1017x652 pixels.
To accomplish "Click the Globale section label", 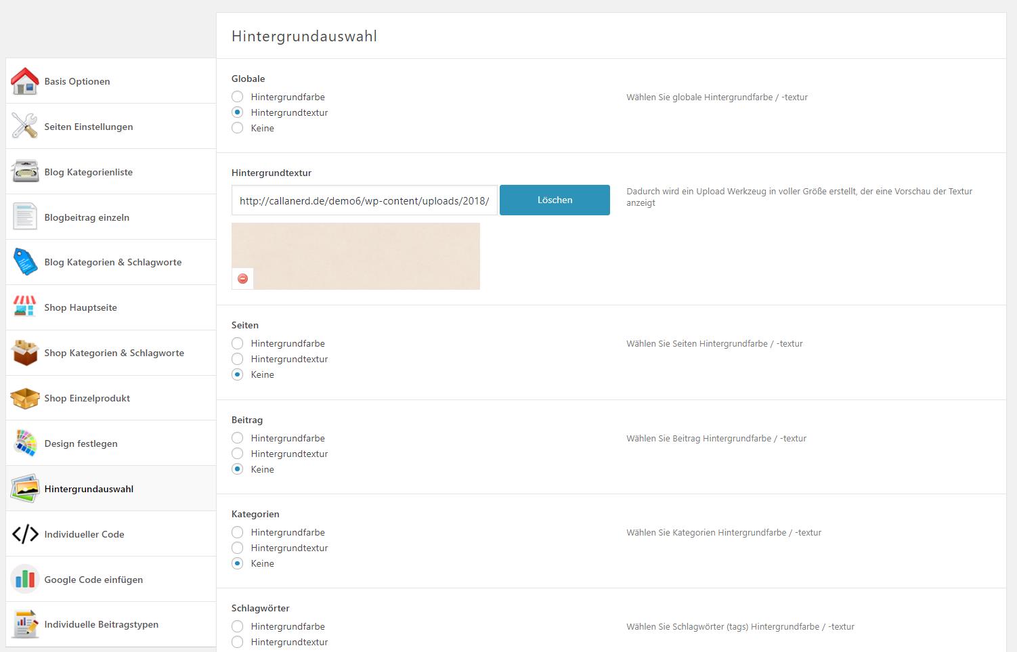I will click(248, 79).
